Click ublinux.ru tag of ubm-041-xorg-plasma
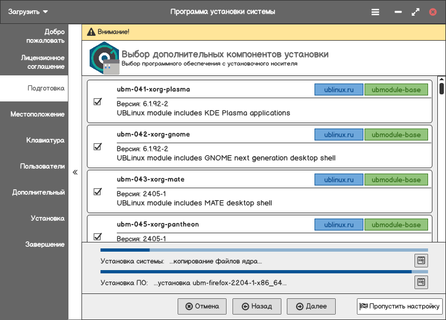Image resolution: width=446 pixels, height=320 pixels. pyautogui.click(x=339, y=90)
